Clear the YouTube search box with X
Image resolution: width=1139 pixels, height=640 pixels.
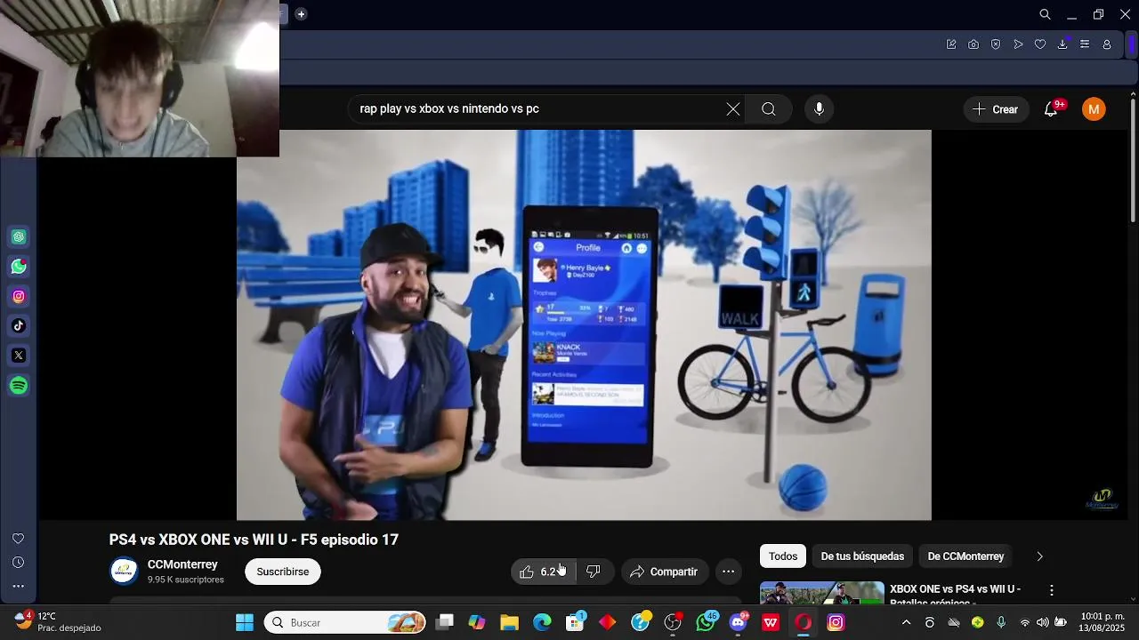click(x=732, y=109)
